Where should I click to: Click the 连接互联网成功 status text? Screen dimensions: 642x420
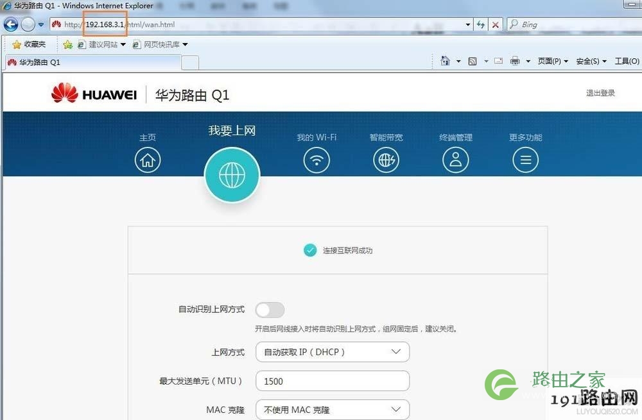click(x=347, y=250)
